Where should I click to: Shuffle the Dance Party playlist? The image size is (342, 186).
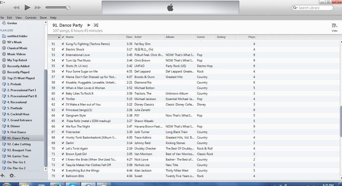click(96, 25)
